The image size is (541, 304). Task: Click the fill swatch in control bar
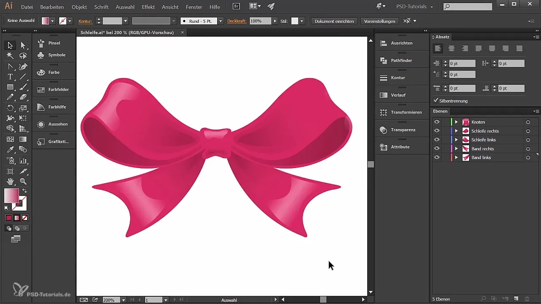(45, 21)
